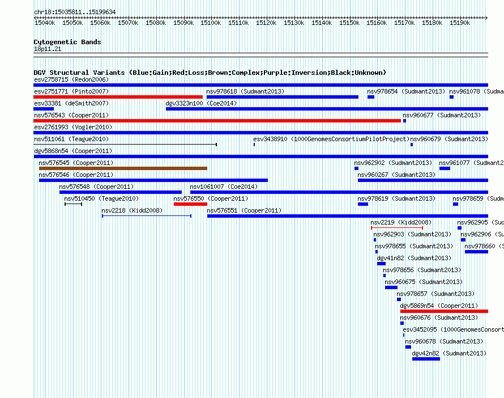504x398 pixels.
Task: Open nsv978656 (Sudmant2013) label
Action: pos(422,270)
